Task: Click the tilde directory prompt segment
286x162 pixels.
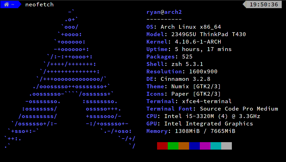Action: pos(13,5)
